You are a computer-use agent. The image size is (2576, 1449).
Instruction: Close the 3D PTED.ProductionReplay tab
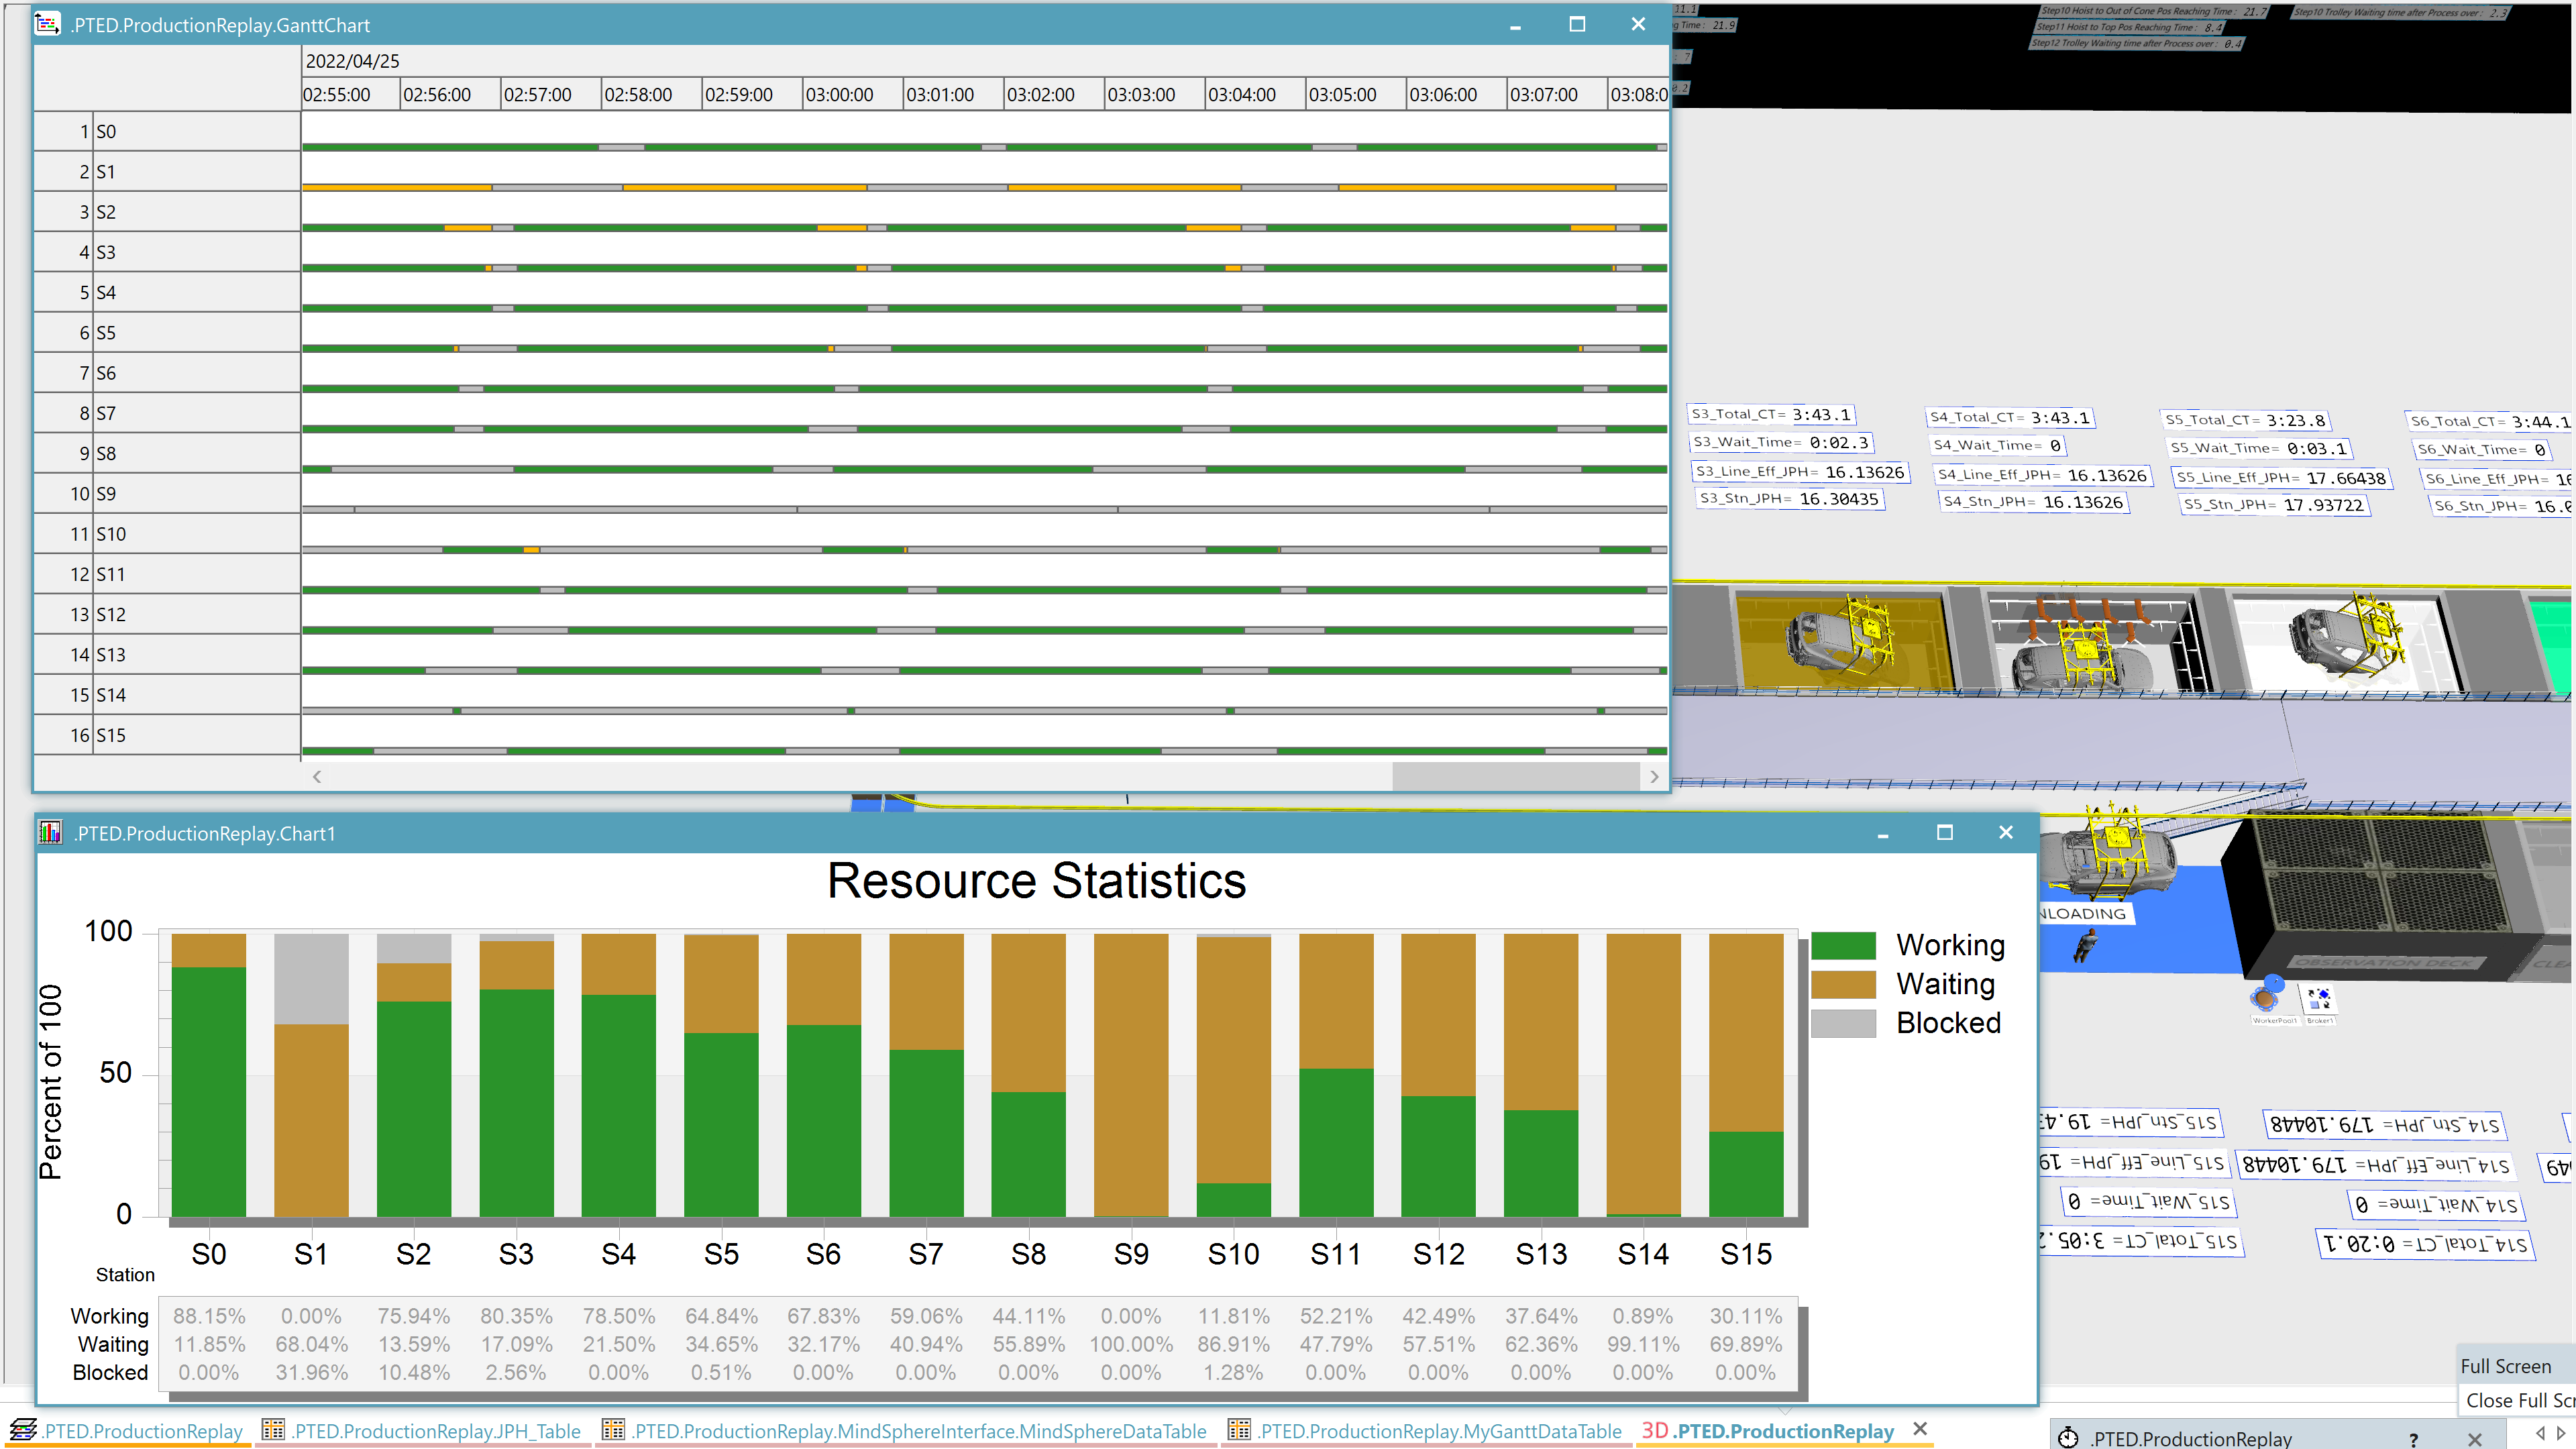click(x=1920, y=1429)
